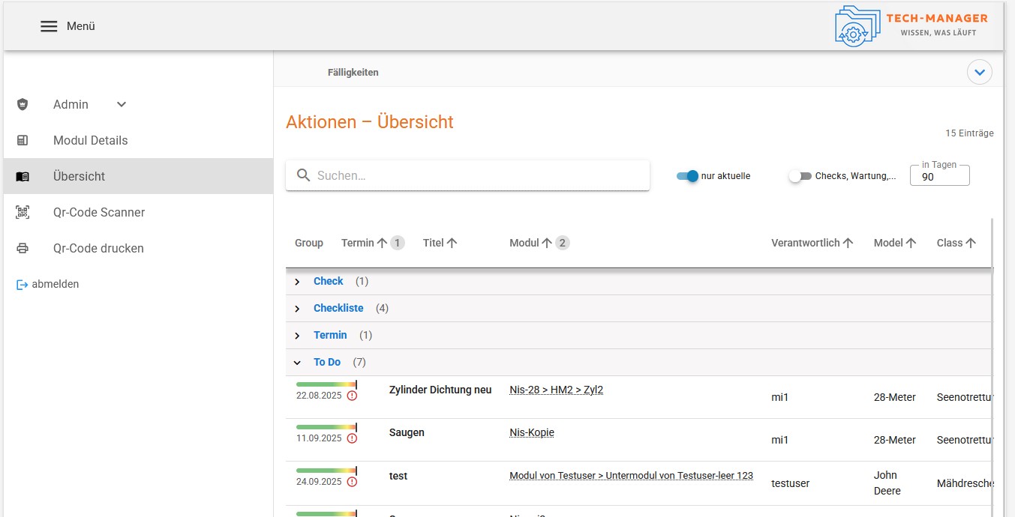The height and width of the screenshot is (517, 1015).
Task: Click the Modul Details calculator icon
Action: coord(23,141)
